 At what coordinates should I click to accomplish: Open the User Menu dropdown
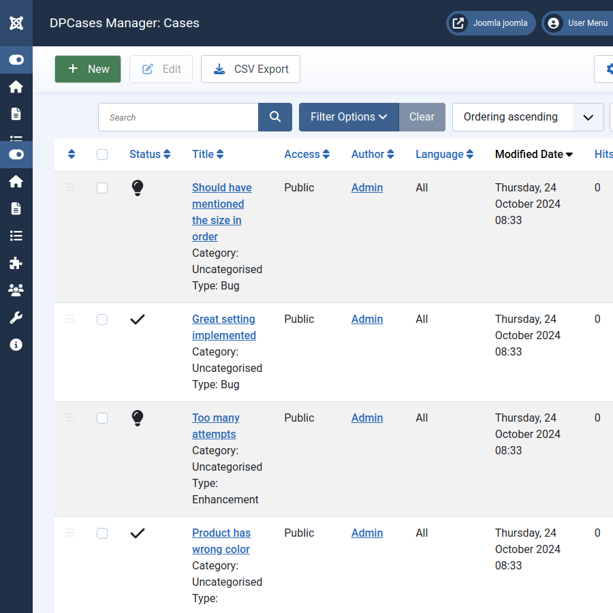[578, 23]
